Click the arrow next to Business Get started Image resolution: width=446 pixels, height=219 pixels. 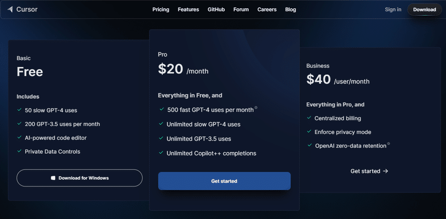tap(385, 171)
